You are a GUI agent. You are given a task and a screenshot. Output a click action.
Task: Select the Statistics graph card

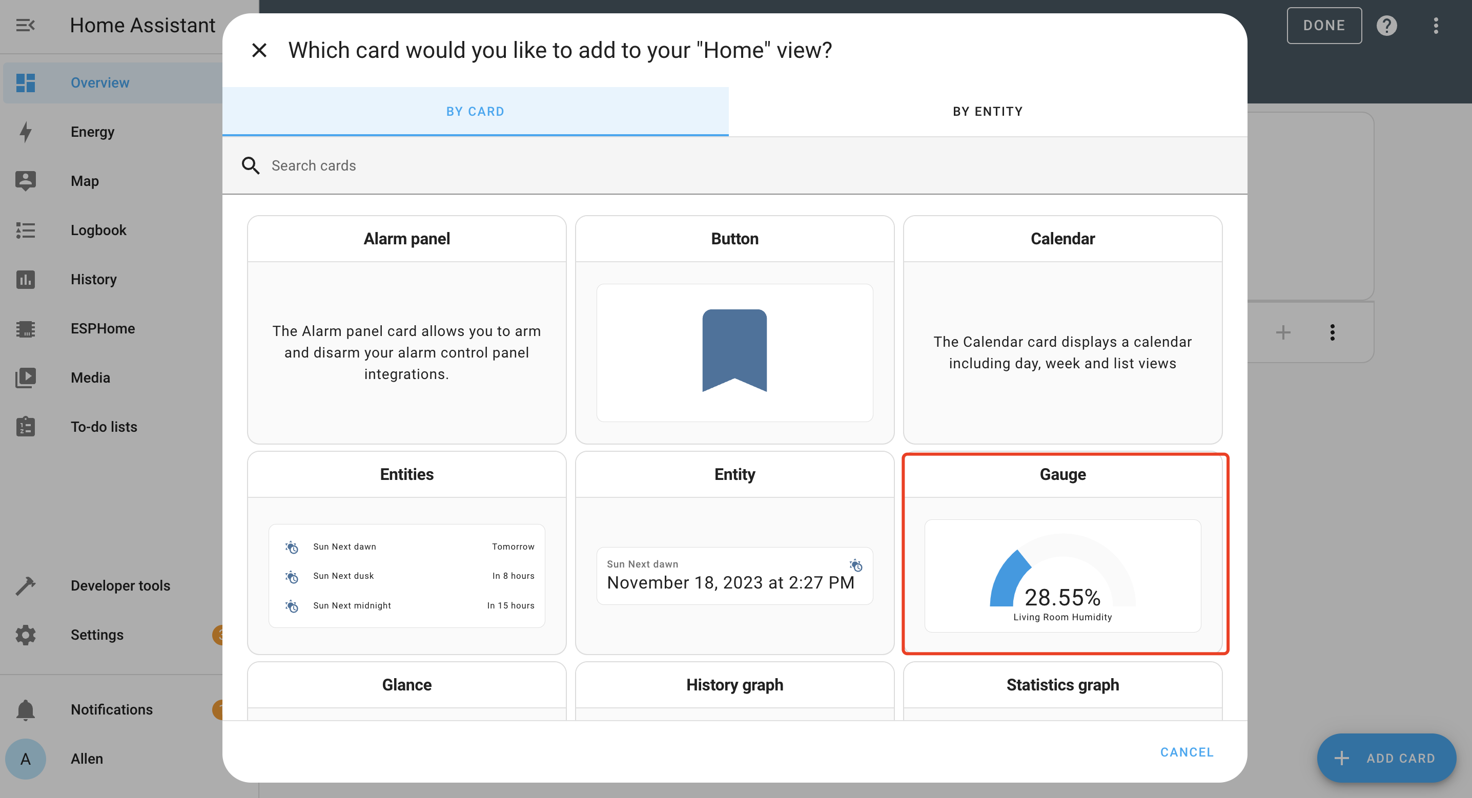coord(1062,690)
